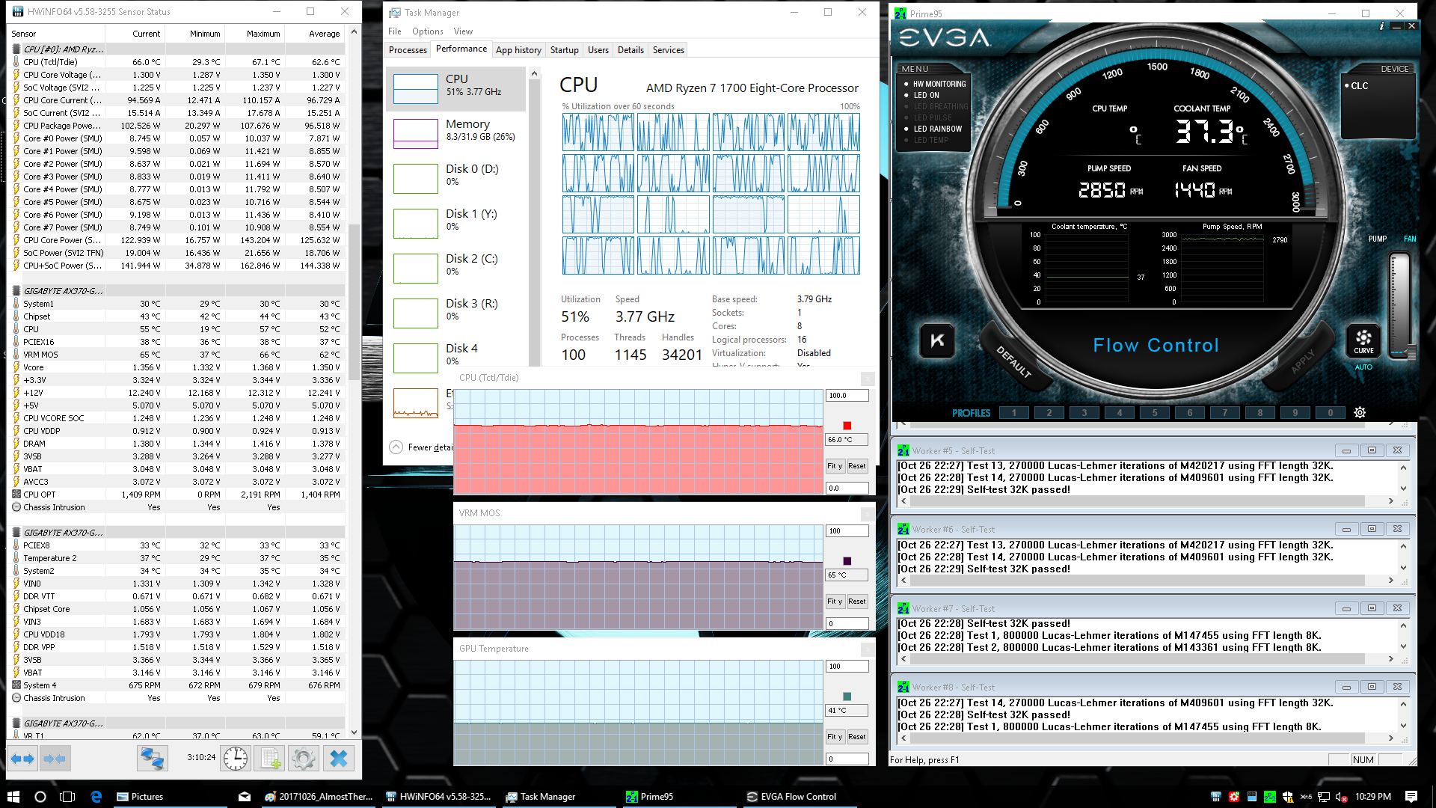Reset the HWiNFO elapsed time clock icon
1436x808 pixels.
[236, 759]
